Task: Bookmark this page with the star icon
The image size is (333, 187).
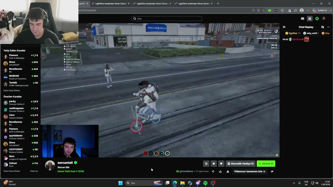Action: pyautogui.click(x=263, y=10)
